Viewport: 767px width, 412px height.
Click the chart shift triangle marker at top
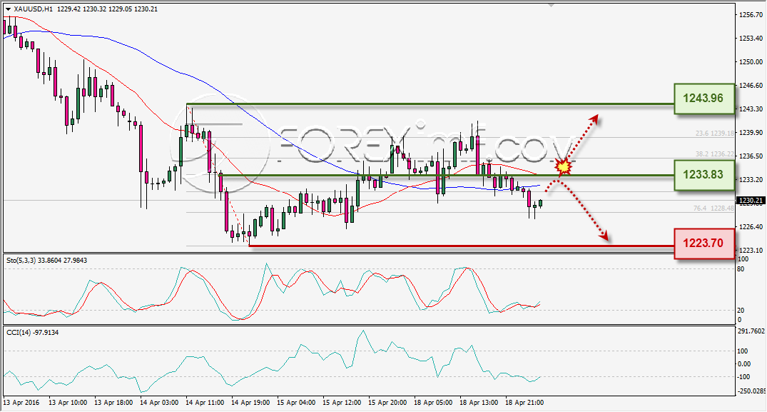(552, 6)
